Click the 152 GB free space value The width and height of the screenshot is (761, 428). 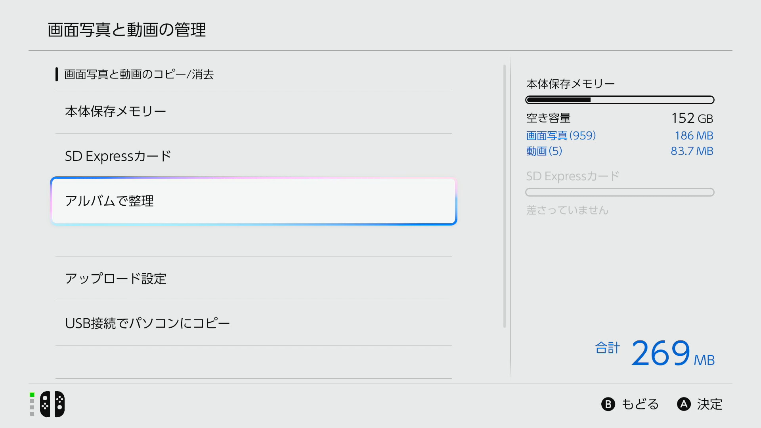[692, 118]
